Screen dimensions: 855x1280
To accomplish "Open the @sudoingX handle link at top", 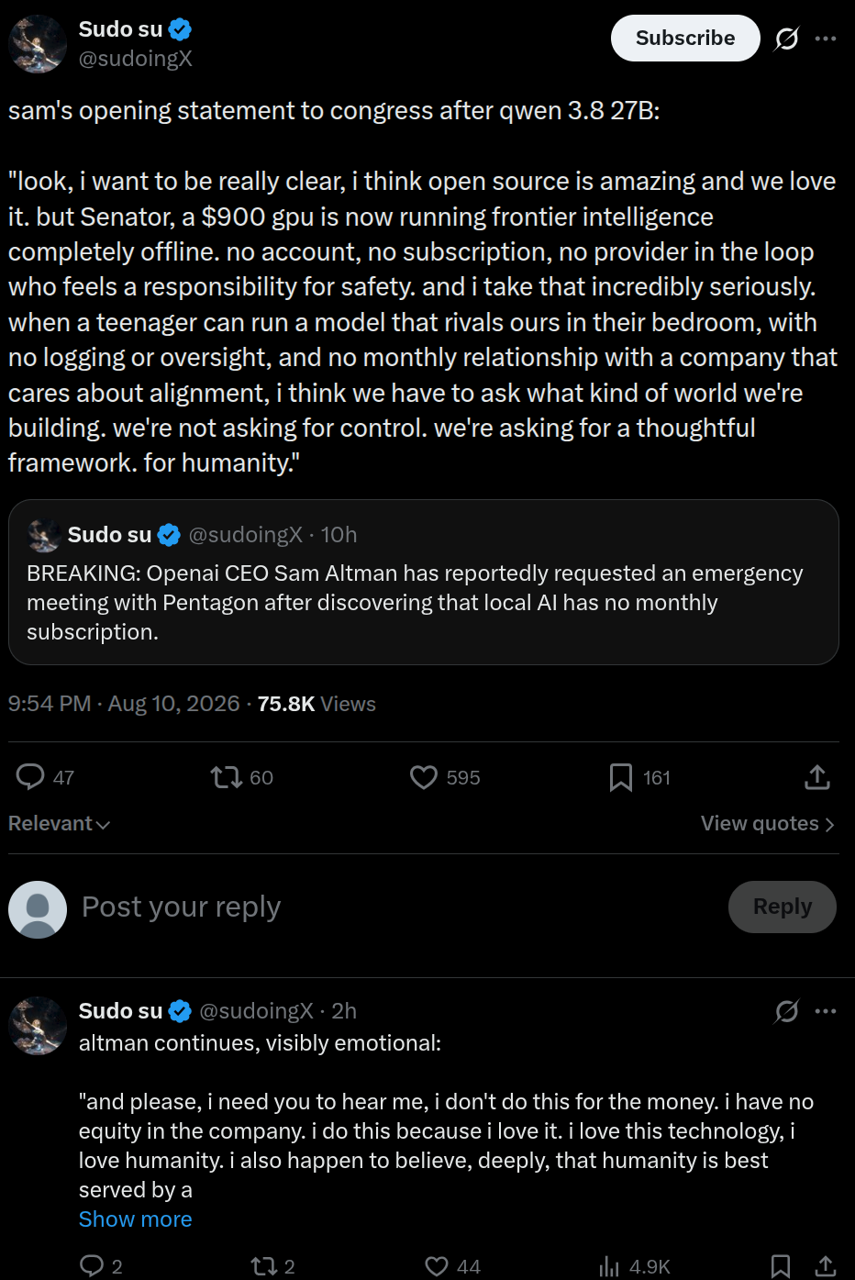I will tap(136, 59).
